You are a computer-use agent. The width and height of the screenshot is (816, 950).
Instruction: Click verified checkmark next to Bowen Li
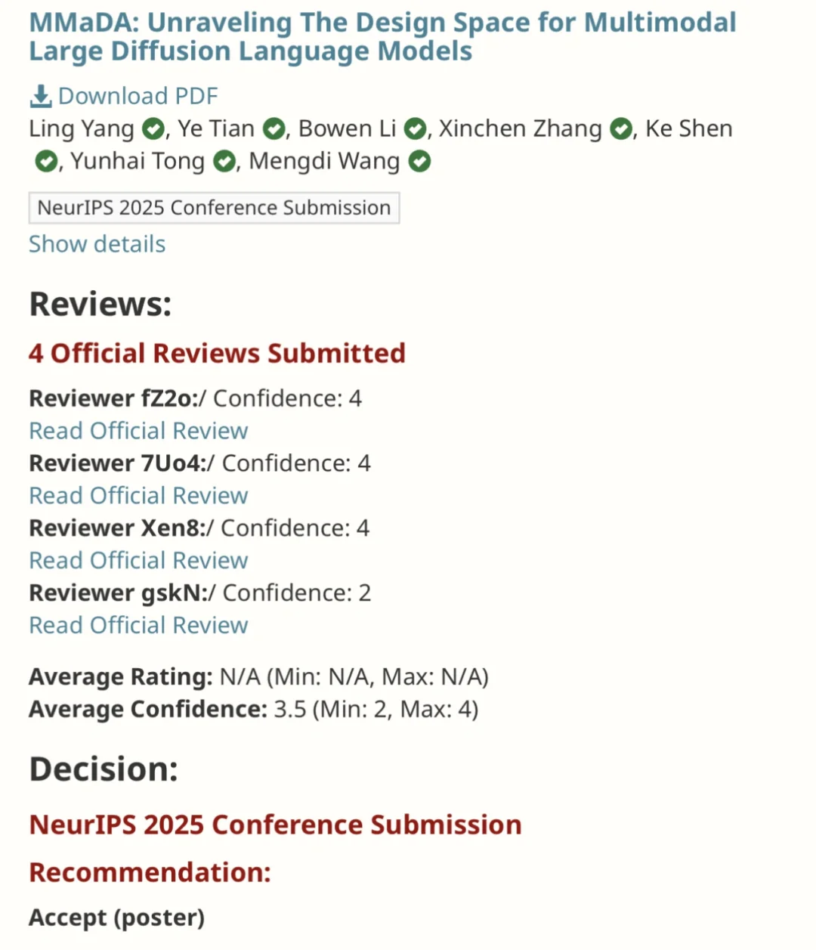click(x=415, y=129)
